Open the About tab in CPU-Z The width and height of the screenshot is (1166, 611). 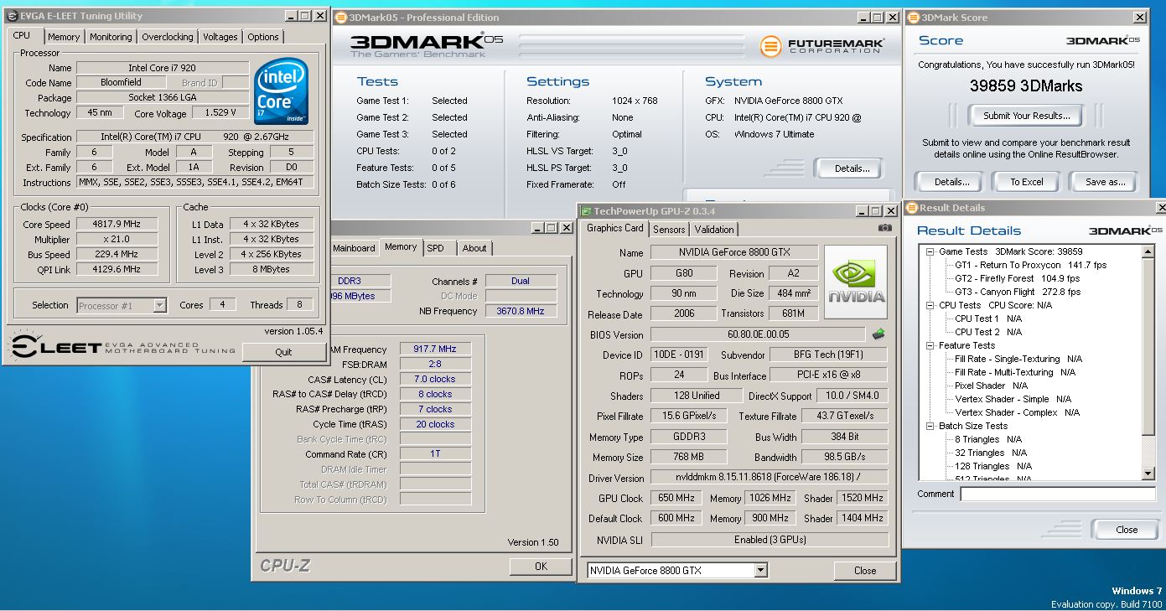pyautogui.click(x=474, y=248)
